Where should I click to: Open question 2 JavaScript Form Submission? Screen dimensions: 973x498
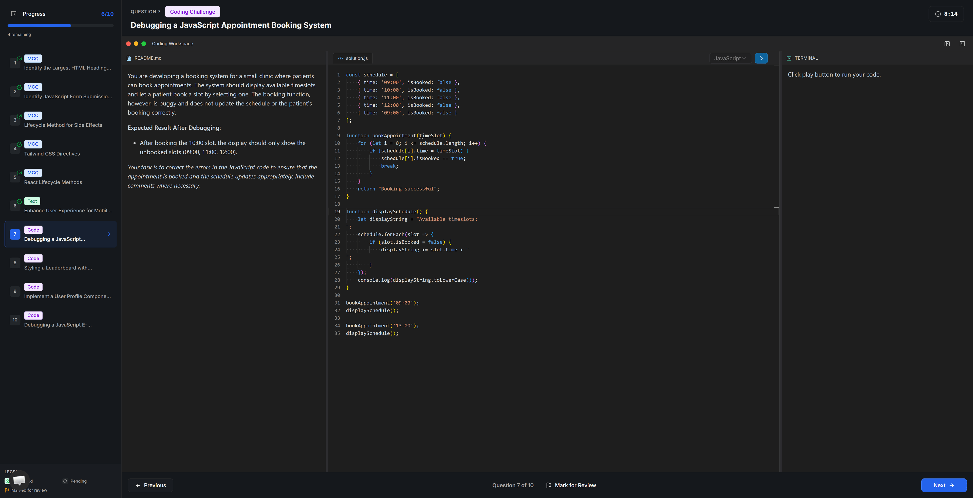pos(61,91)
